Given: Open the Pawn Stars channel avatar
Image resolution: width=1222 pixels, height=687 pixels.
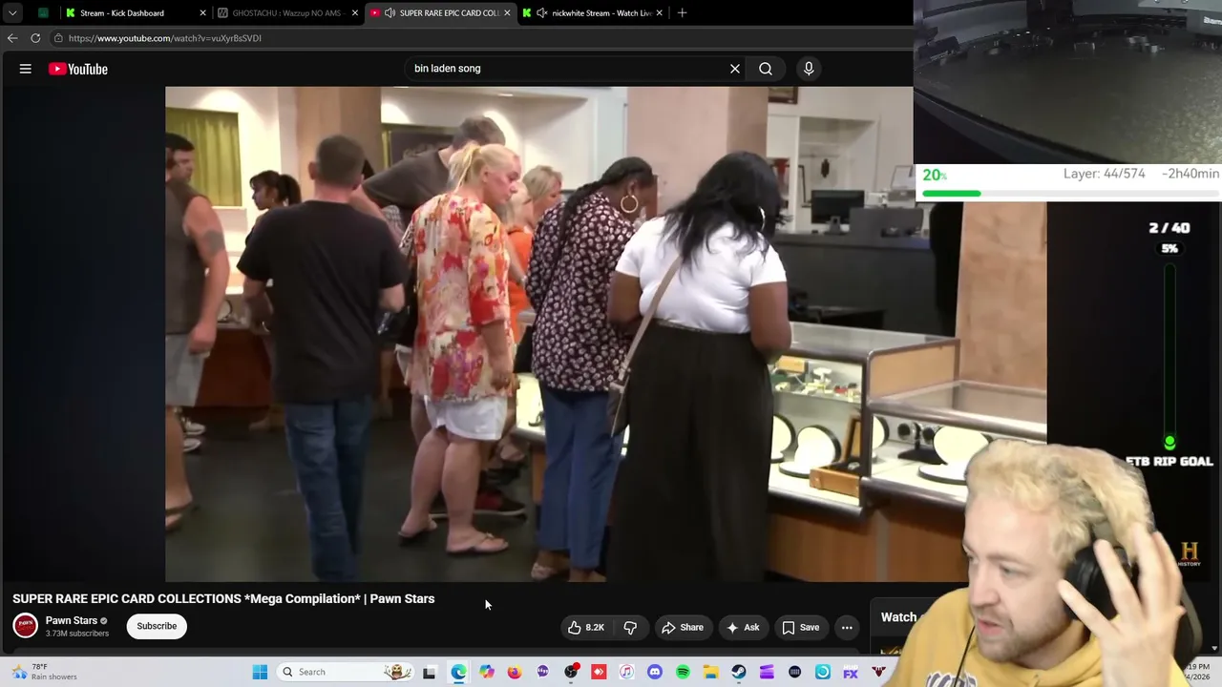Looking at the screenshot, I should [x=26, y=626].
